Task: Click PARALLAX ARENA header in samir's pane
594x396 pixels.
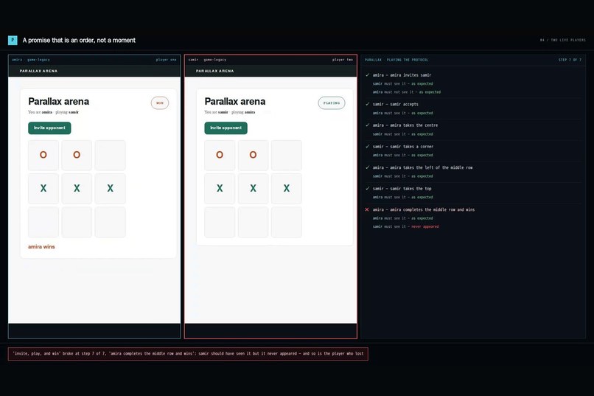Action: (214, 71)
